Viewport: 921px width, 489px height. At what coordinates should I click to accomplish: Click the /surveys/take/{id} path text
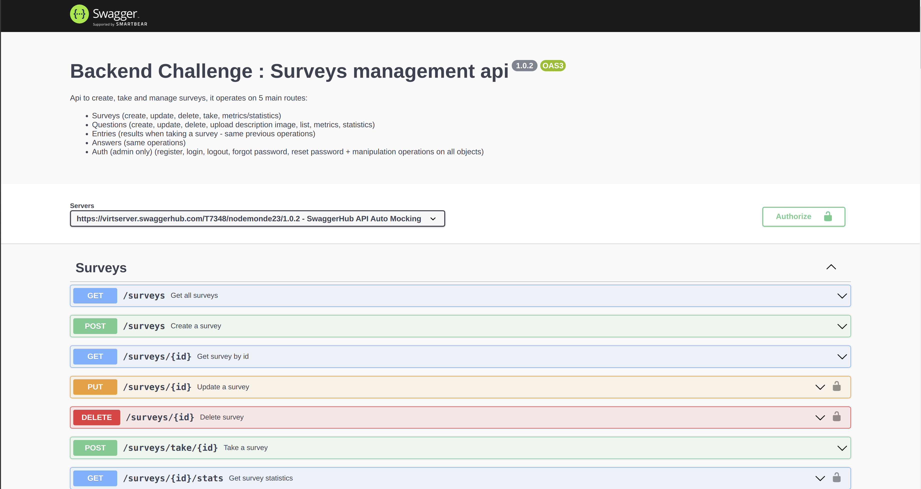tap(170, 447)
